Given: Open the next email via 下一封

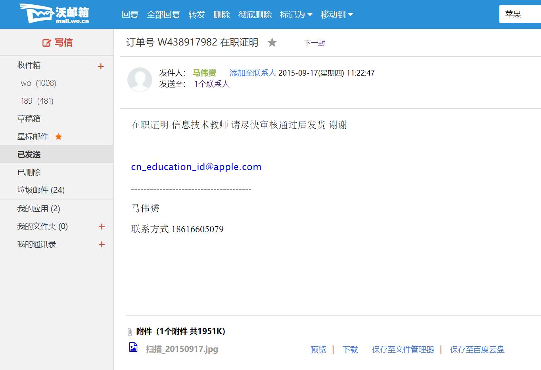Looking at the screenshot, I should pyautogui.click(x=314, y=43).
